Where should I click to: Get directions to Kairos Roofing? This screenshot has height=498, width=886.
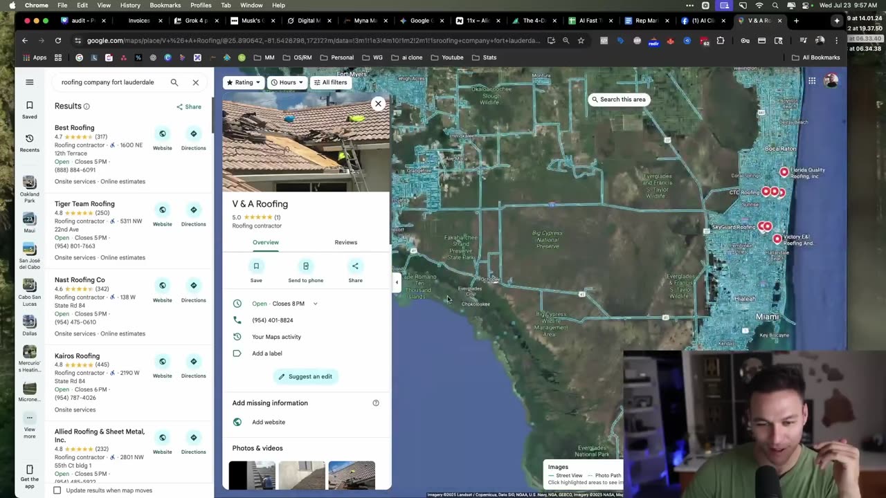[x=193, y=367]
